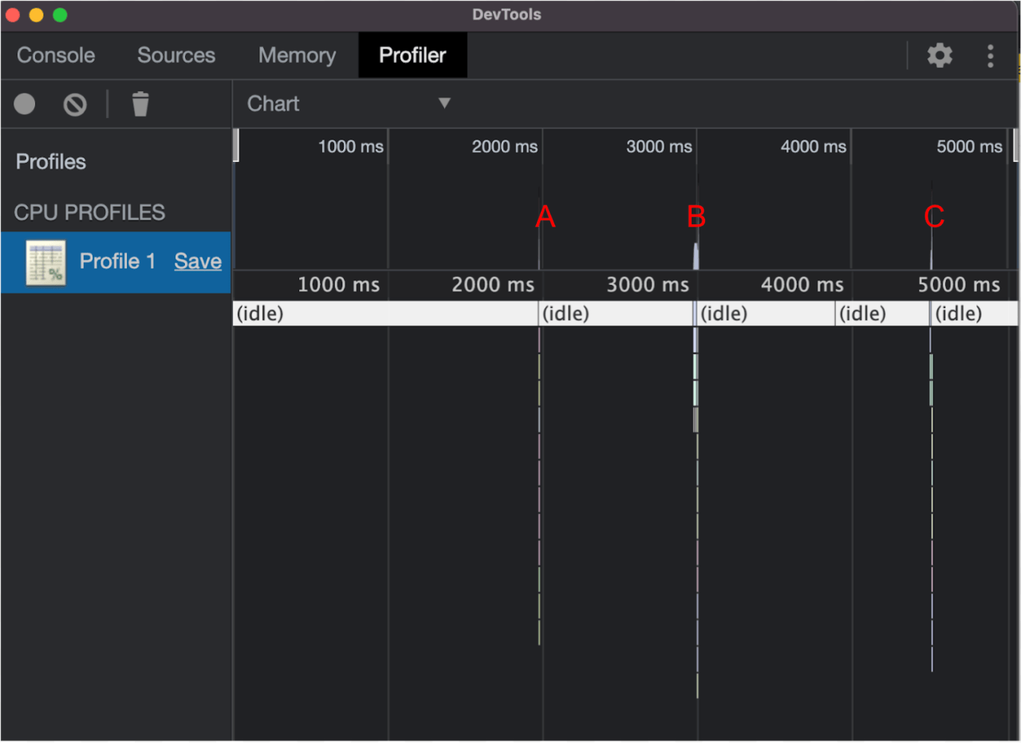Open the three-dot customize menu
This screenshot has width=1021, height=743.
991,55
